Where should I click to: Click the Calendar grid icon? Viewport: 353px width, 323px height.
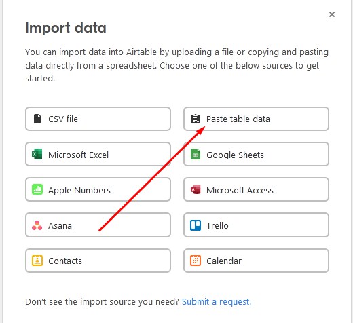196,261
